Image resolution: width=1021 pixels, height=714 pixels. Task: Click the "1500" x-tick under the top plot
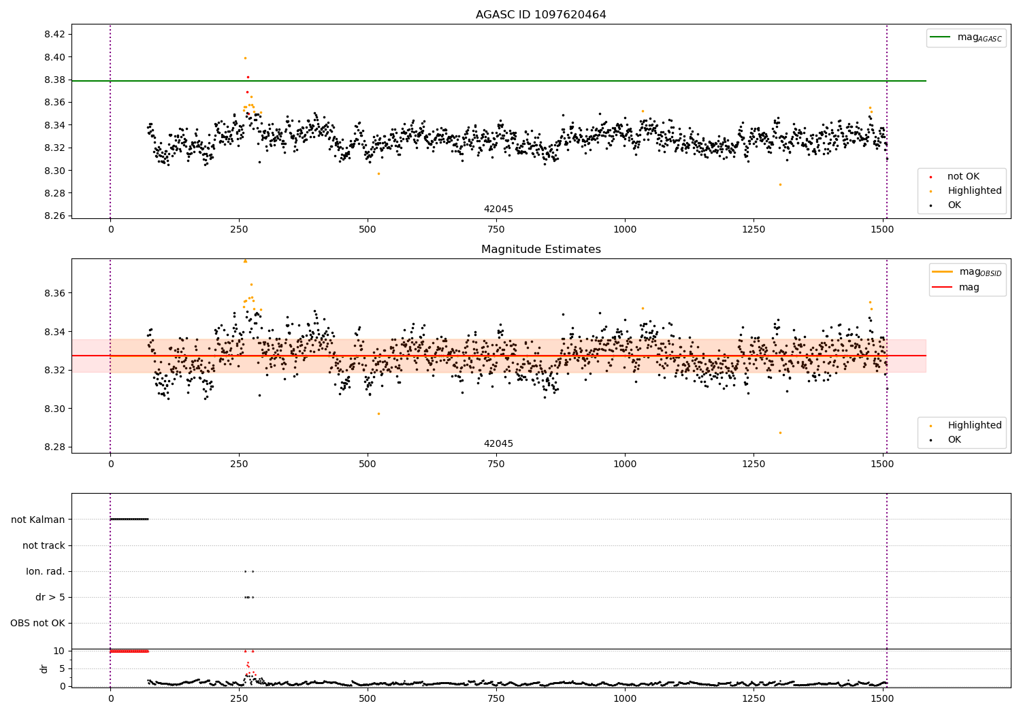click(883, 229)
